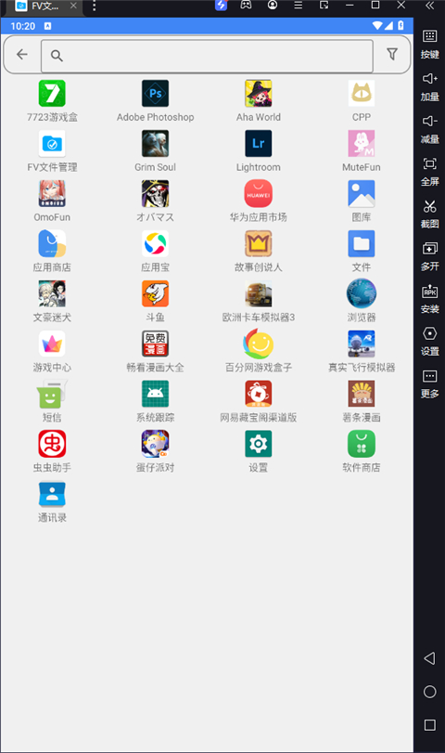Launch 虫虫助手 app

52,443
